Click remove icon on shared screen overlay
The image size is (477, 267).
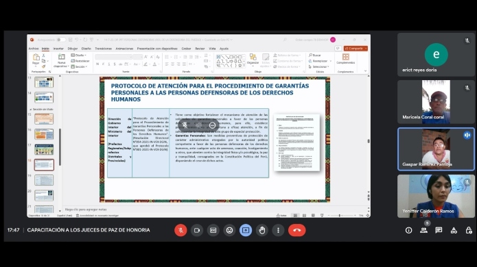coord(212,125)
